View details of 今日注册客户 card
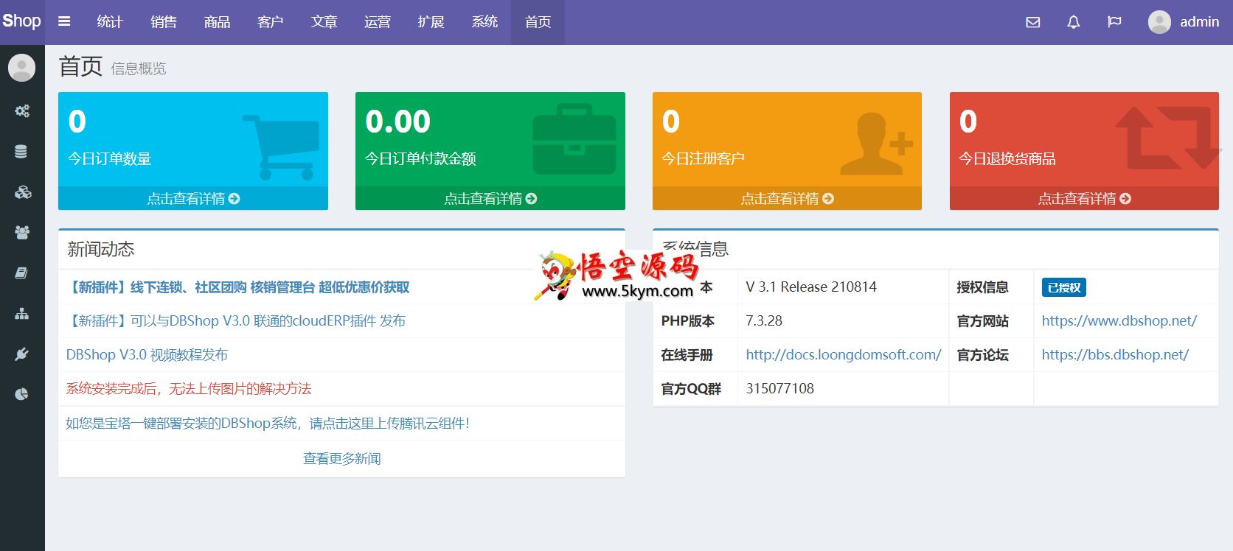1233x551 pixels. pyautogui.click(x=787, y=198)
